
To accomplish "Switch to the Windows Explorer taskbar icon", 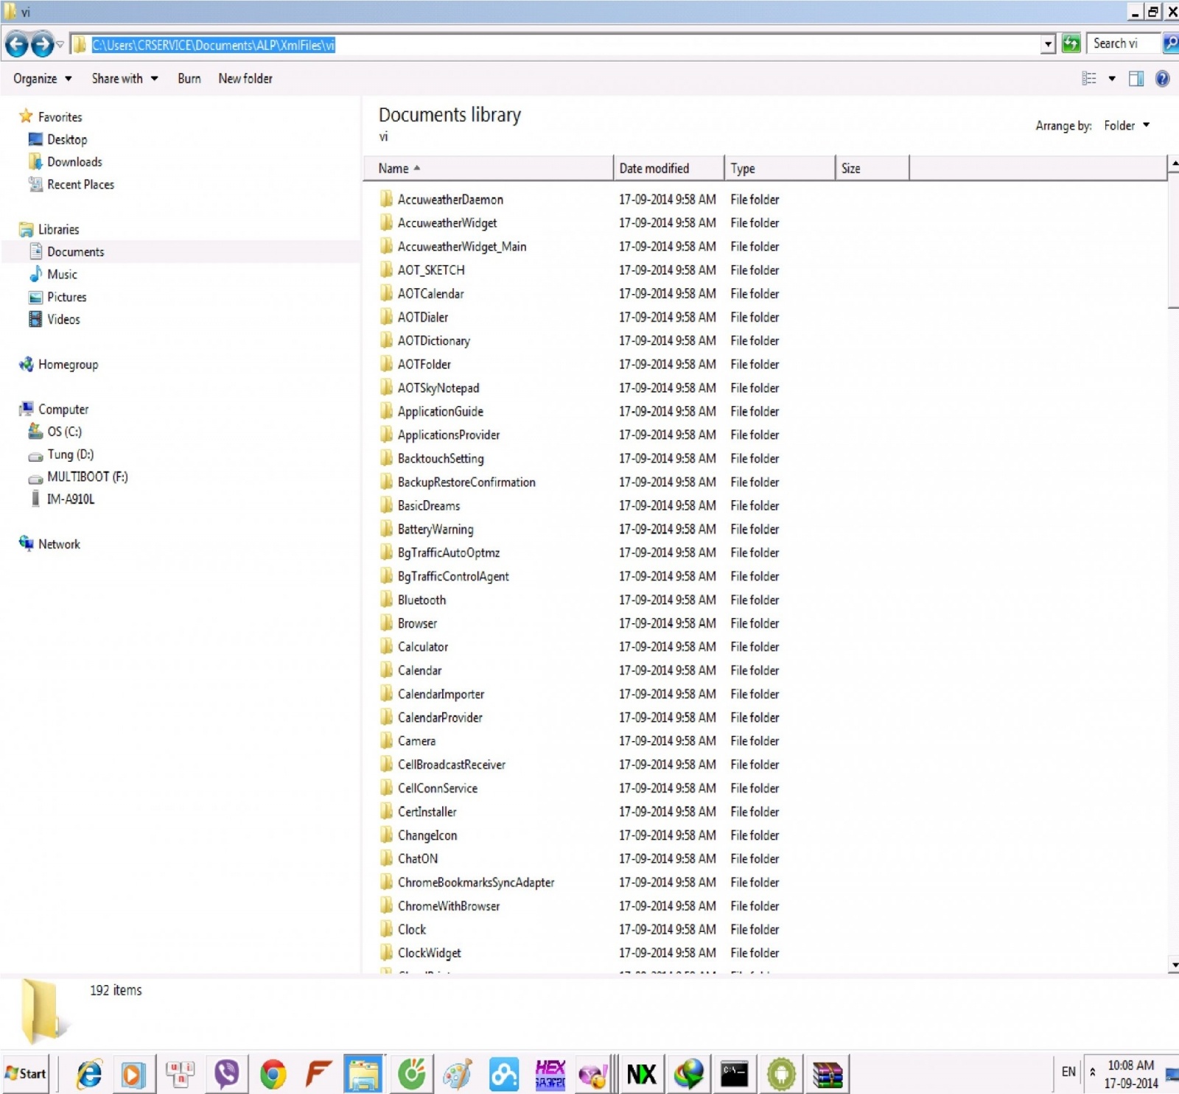I will tap(364, 1074).
